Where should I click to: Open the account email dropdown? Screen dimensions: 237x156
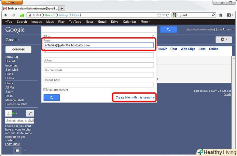click(210, 30)
